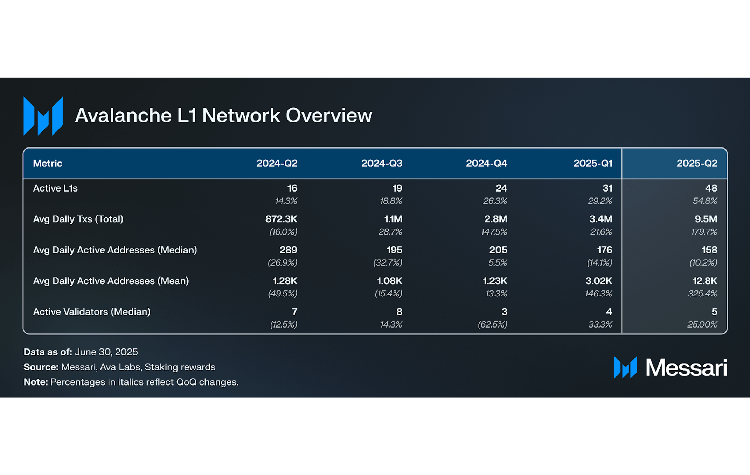
Task: Select the Active Validators (Median) row
Action: tap(375, 318)
